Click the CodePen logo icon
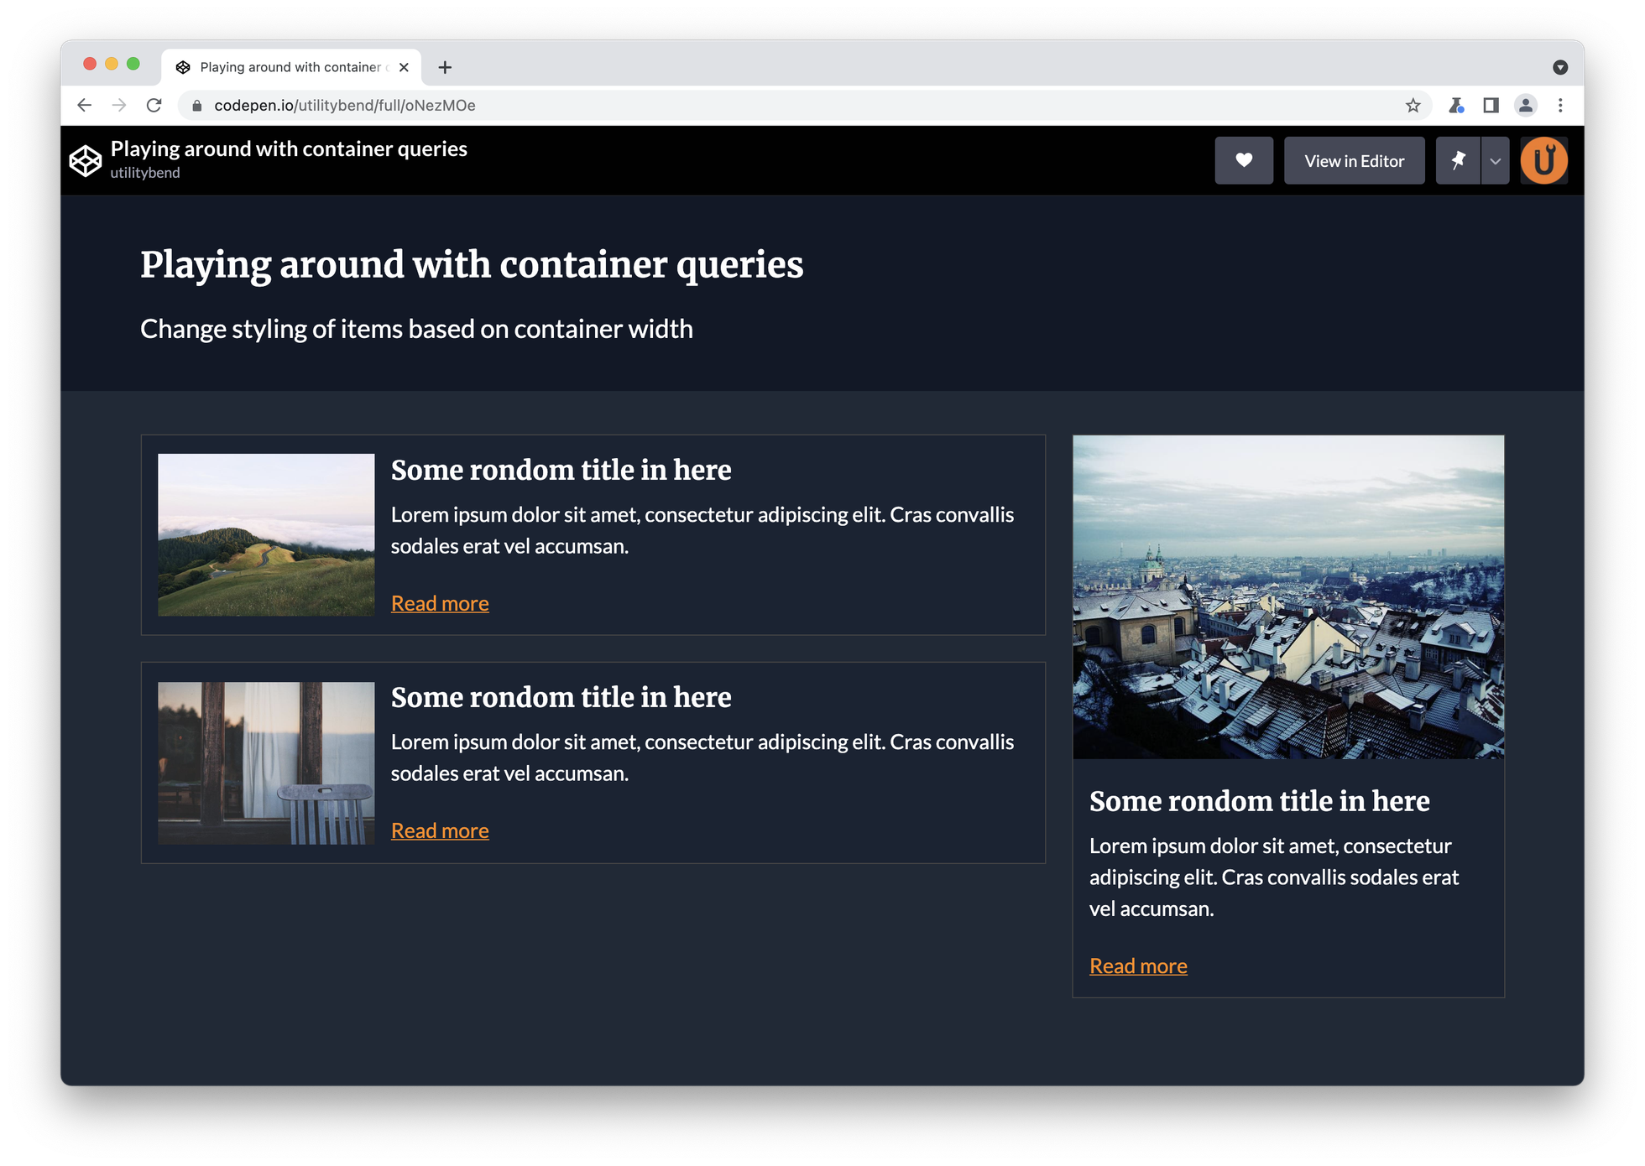 86,160
